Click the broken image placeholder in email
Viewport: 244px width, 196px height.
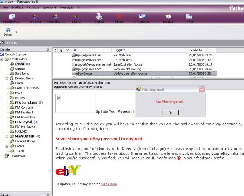click(75, 103)
